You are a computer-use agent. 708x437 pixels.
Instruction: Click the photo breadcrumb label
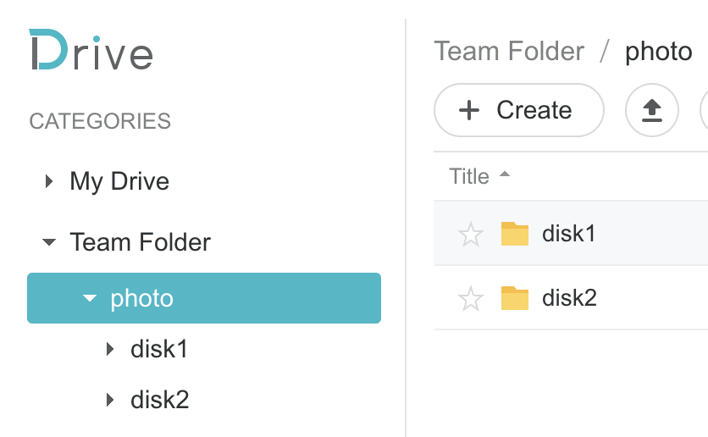point(658,51)
